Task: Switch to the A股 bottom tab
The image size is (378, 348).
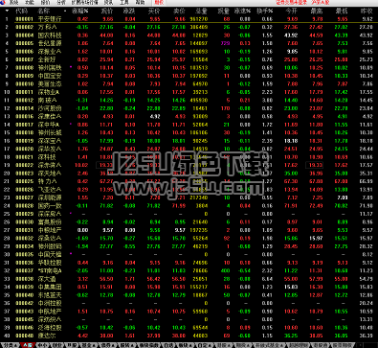Action: pos(28,345)
